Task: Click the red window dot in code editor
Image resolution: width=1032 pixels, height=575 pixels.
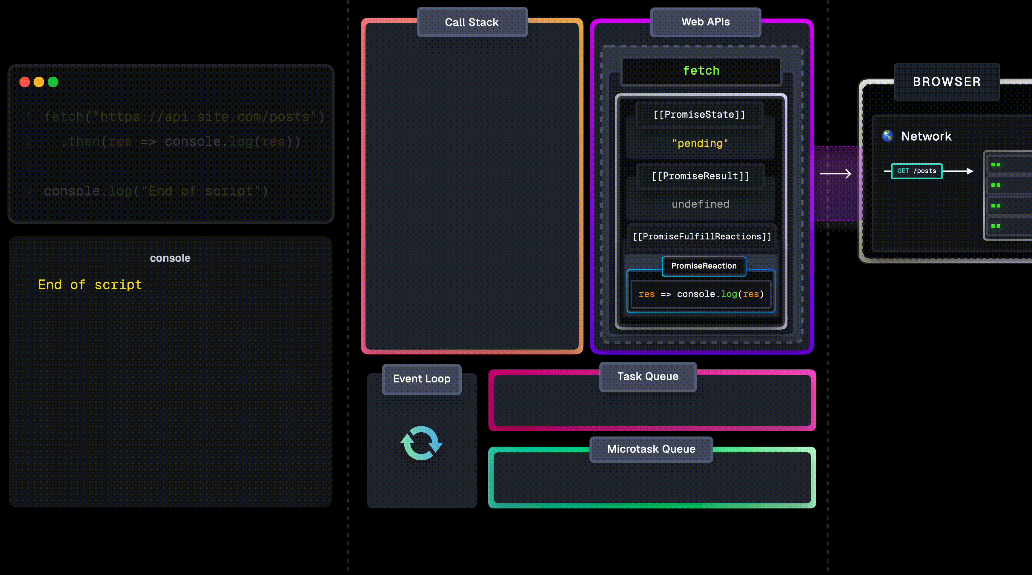Action: coord(25,82)
